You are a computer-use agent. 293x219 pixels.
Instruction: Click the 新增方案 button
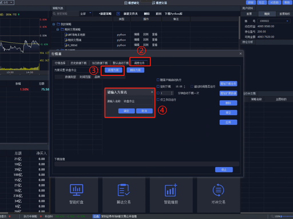113,70
